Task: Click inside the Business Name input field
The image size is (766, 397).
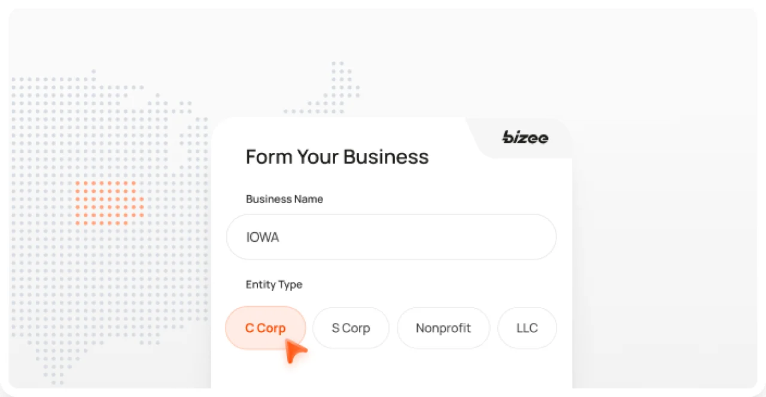Action: pos(391,237)
